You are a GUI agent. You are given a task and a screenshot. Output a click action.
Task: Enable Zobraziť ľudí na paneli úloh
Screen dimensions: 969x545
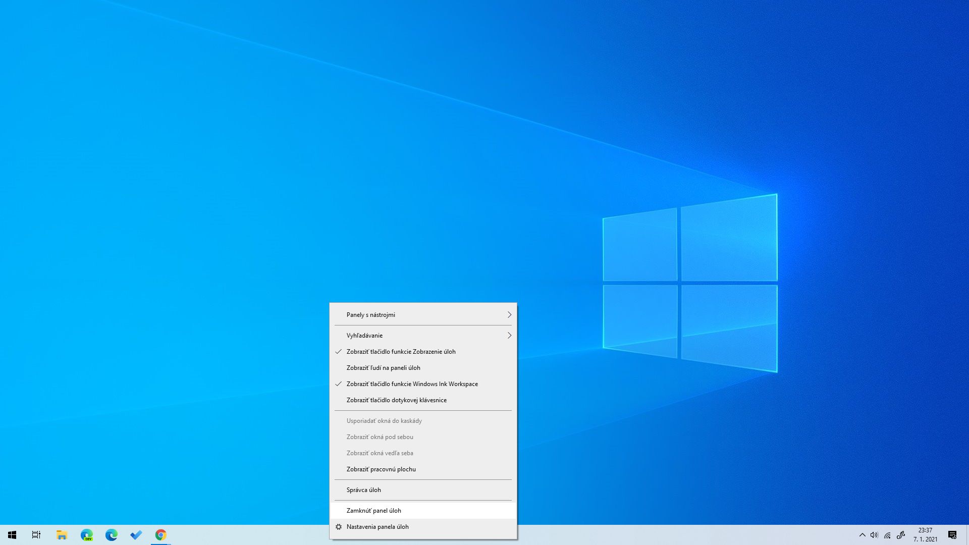(x=423, y=368)
